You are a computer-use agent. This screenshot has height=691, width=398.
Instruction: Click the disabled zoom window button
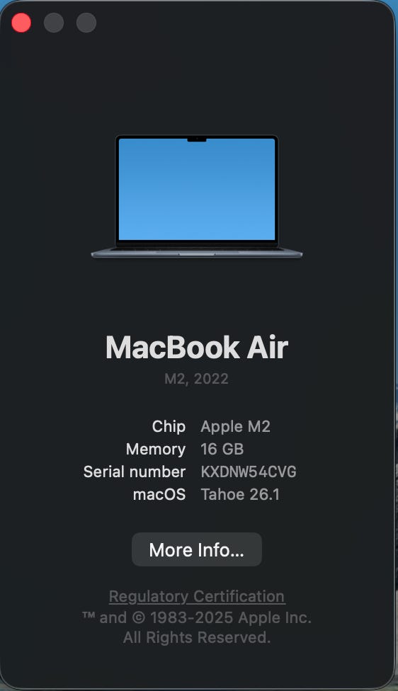86,23
